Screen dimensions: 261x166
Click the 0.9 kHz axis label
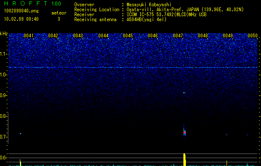[x=3, y=95]
